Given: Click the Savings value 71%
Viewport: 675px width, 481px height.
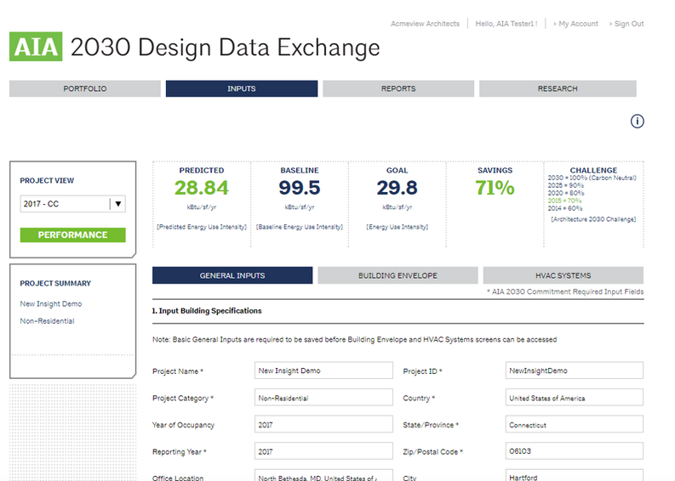Looking at the screenshot, I should (495, 188).
